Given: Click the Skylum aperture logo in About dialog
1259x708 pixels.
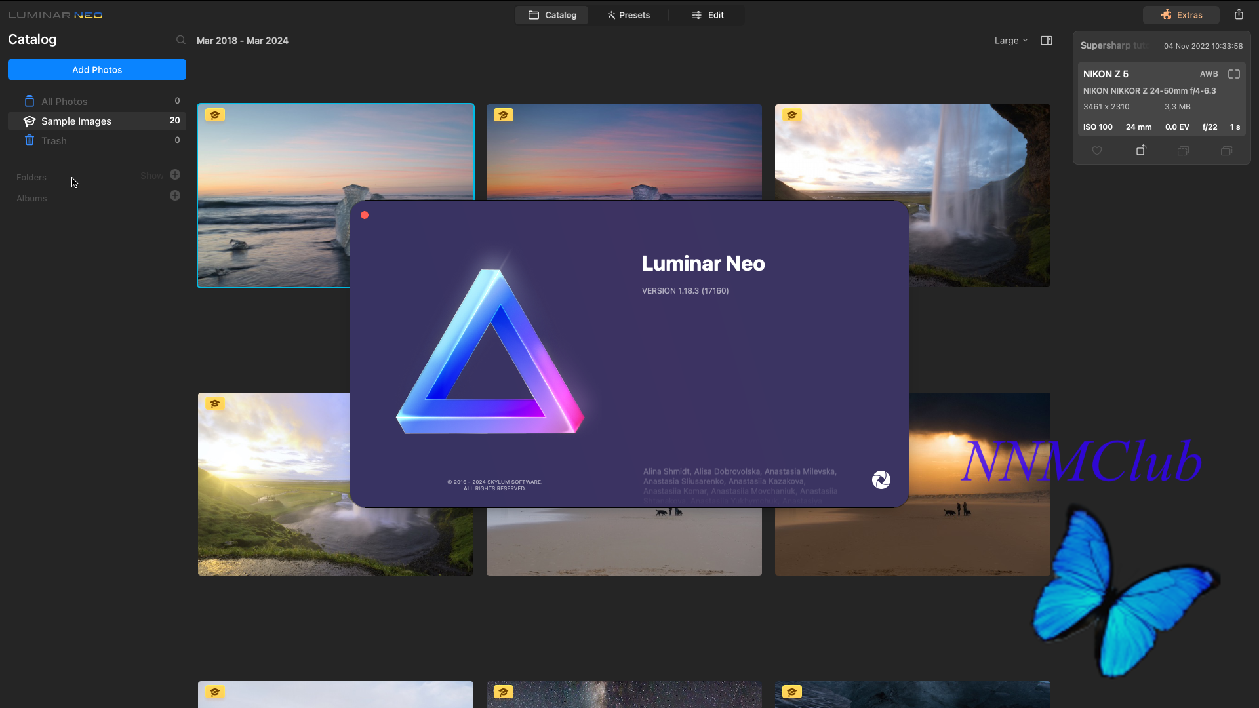Looking at the screenshot, I should pos(881,480).
